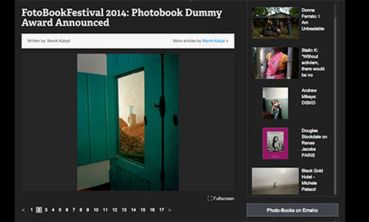Image resolution: width=369 pixels, height=222 pixels.
Task: Jump to gallery page 13
Action: coord(124,210)
